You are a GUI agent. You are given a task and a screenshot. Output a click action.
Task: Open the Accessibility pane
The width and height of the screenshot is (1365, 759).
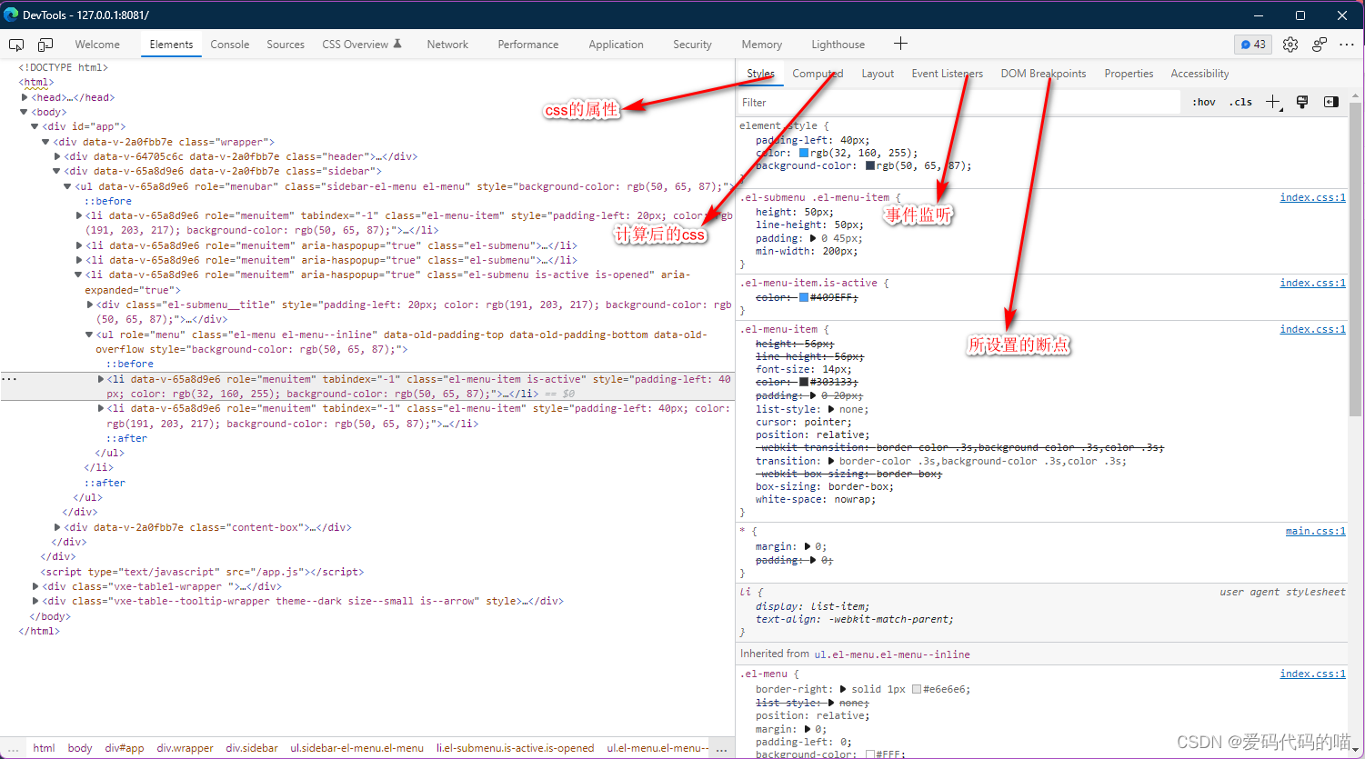coord(1199,74)
